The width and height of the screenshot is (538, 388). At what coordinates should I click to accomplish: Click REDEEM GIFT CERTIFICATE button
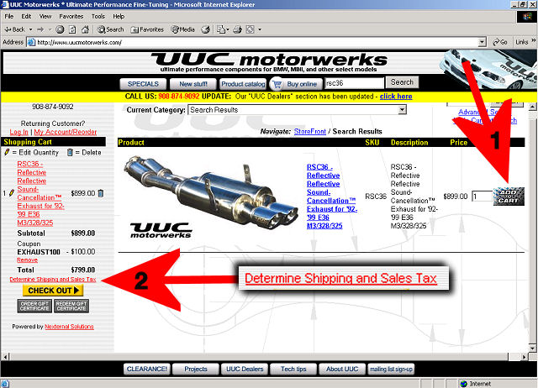(x=71, y=306)
